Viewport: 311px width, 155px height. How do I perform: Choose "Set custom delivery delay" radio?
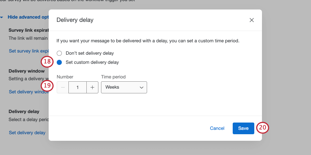[x=60, y=62]
